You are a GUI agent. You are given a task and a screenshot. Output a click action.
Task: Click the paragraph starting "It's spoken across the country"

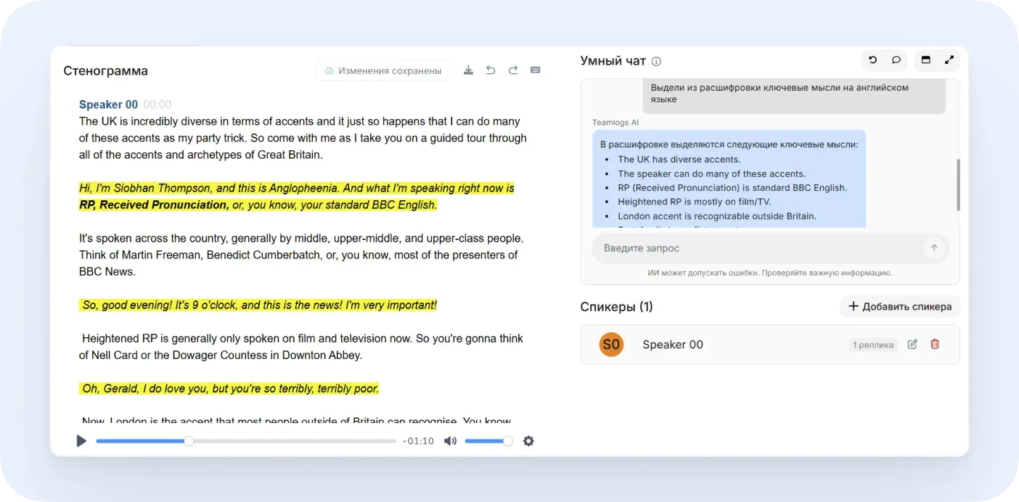pos(301,255)
